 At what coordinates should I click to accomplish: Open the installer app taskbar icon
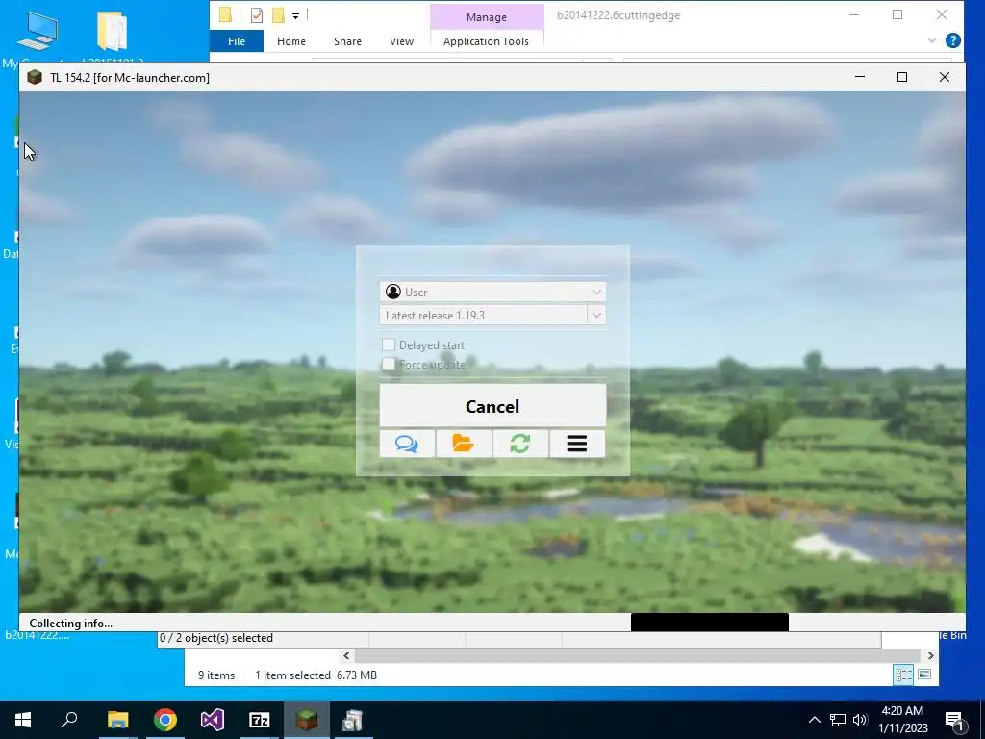[353, 720]
